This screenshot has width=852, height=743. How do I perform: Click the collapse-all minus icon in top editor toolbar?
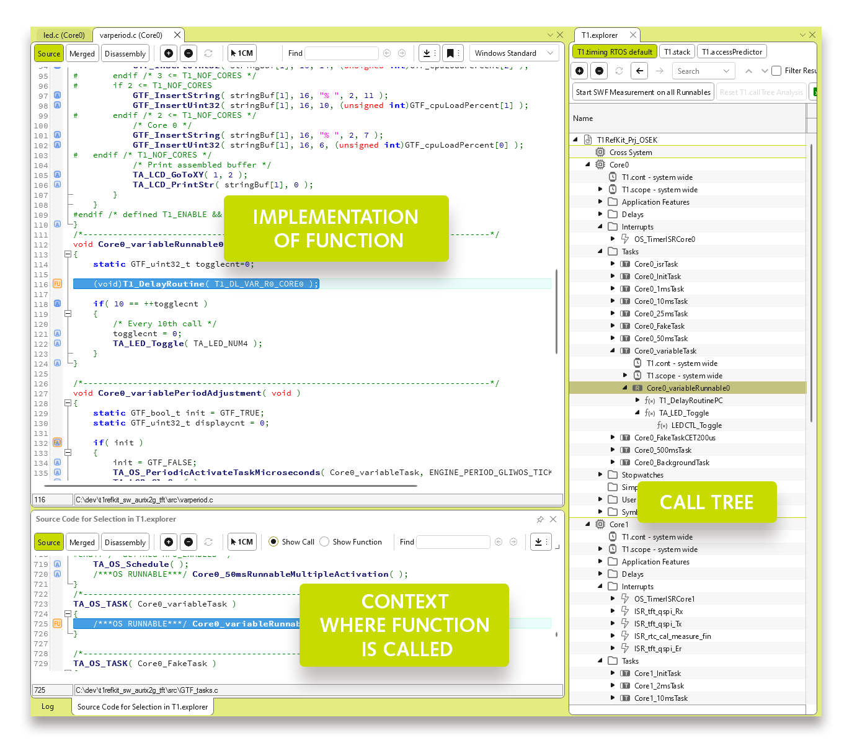click(x=189, y=53)
